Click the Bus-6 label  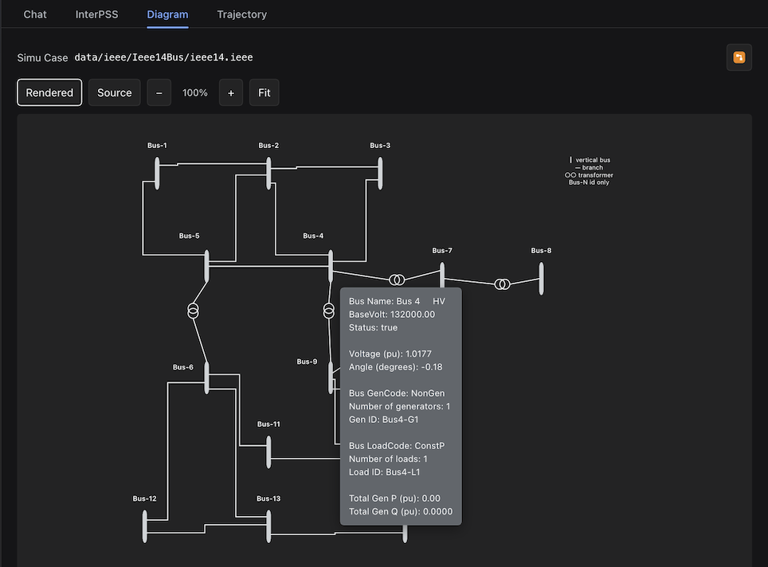click(182, 367)
